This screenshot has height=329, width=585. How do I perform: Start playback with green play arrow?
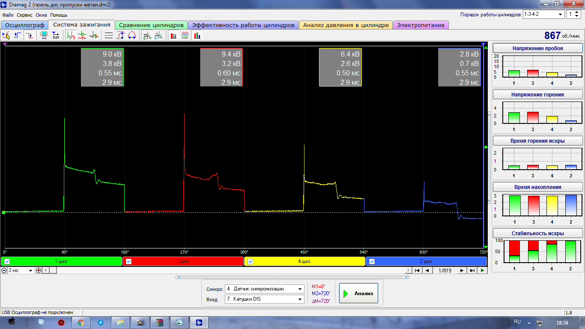point(483,270)
